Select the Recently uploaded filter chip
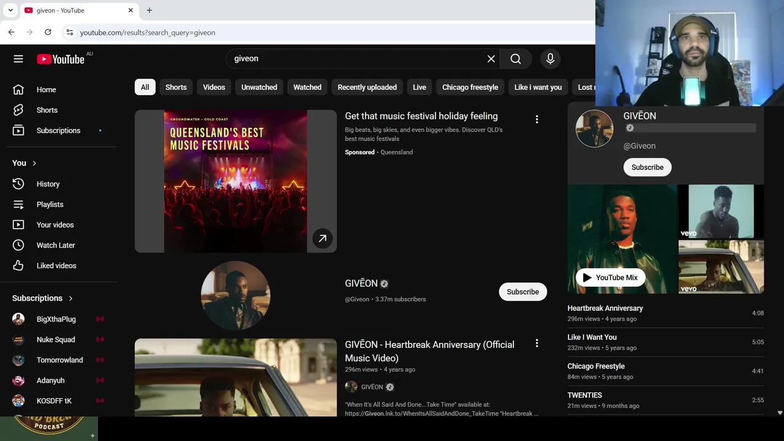 pyautogui.click(x=367, y=87)
